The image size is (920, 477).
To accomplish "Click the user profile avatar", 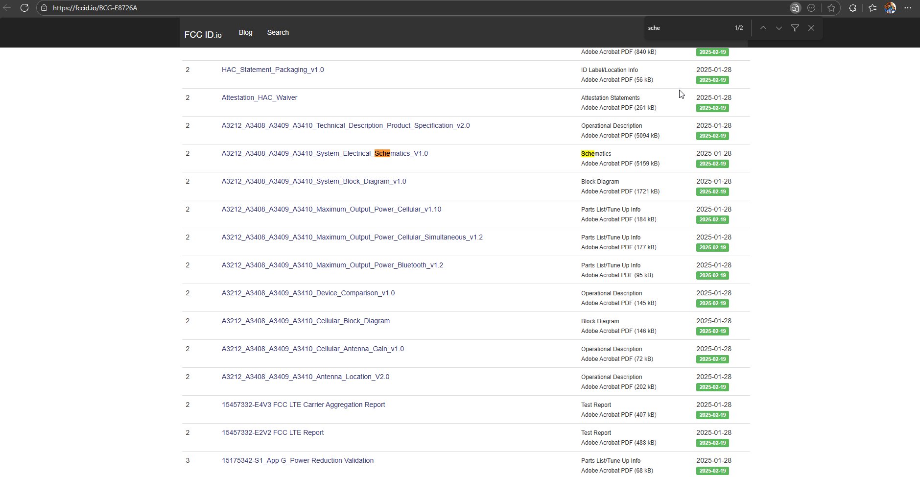I will point(890,8).
